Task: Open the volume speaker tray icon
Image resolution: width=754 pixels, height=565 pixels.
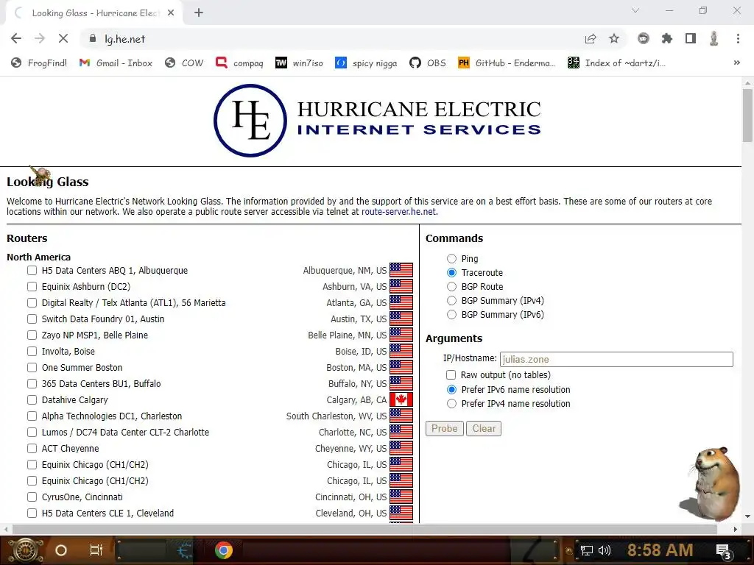Action: click(x=605, y=550)
